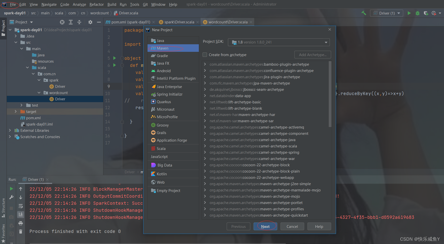The width and height of the screenshot is (444, 244).
Task: Run Driver (1) with green play icon
Action: [x=409, y=13]
